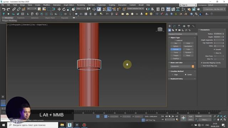228x128 pixels.
Task: Click the orange object color swatch
Action: click(x=193, y=66)
